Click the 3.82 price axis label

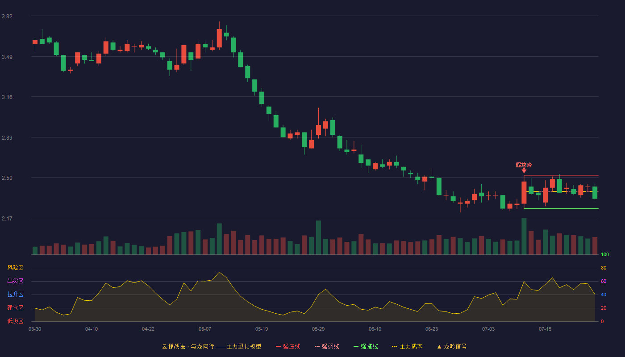[x=7, y=17]
